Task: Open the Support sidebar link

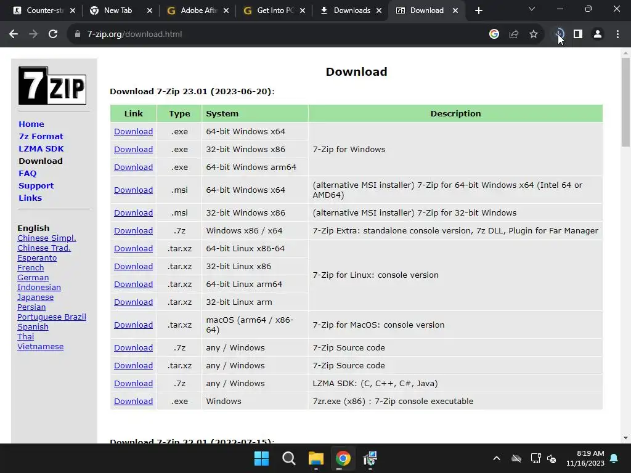Action: [x=36, y=186]
